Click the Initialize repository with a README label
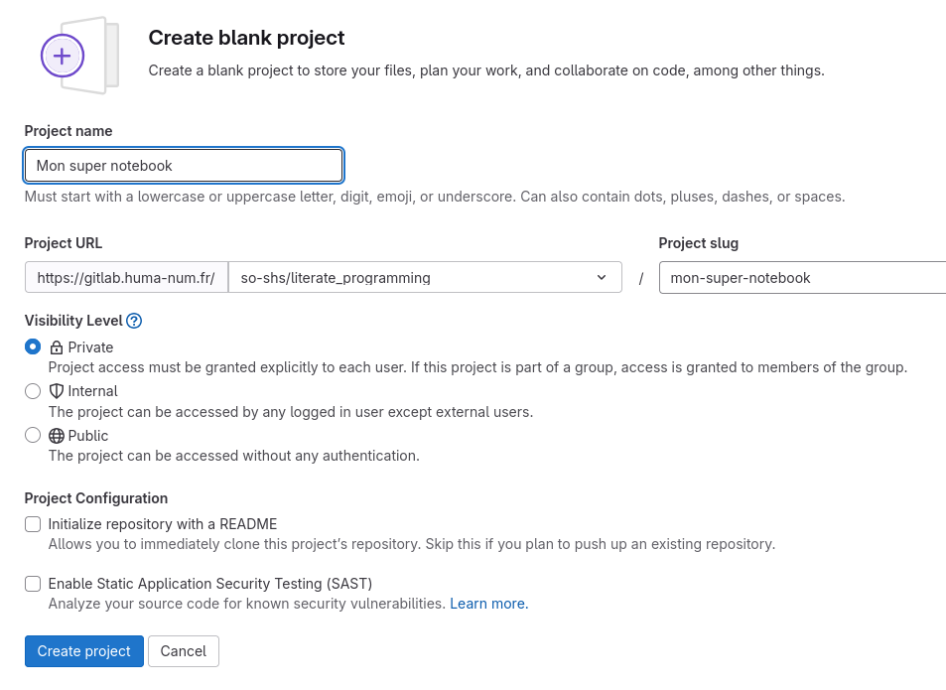Image resolution: width=946 pixels, height=690 pixels. click(162, 524)
